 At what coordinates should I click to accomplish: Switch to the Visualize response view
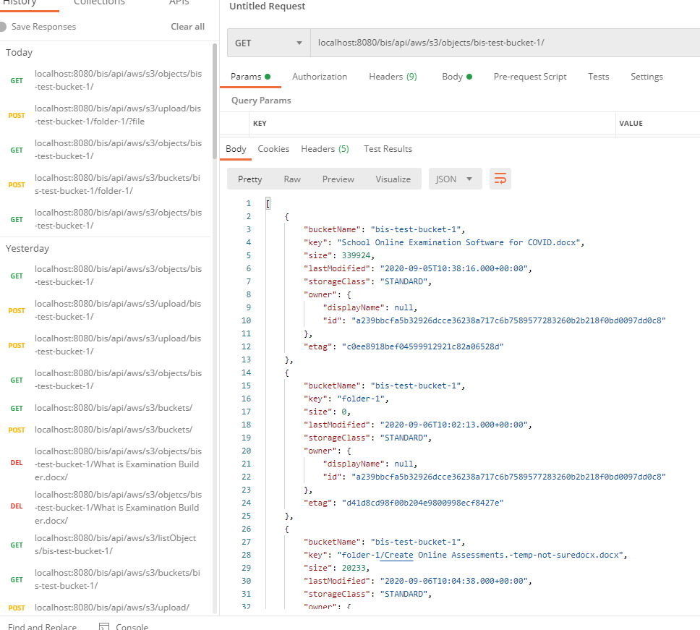coord(393,179)
